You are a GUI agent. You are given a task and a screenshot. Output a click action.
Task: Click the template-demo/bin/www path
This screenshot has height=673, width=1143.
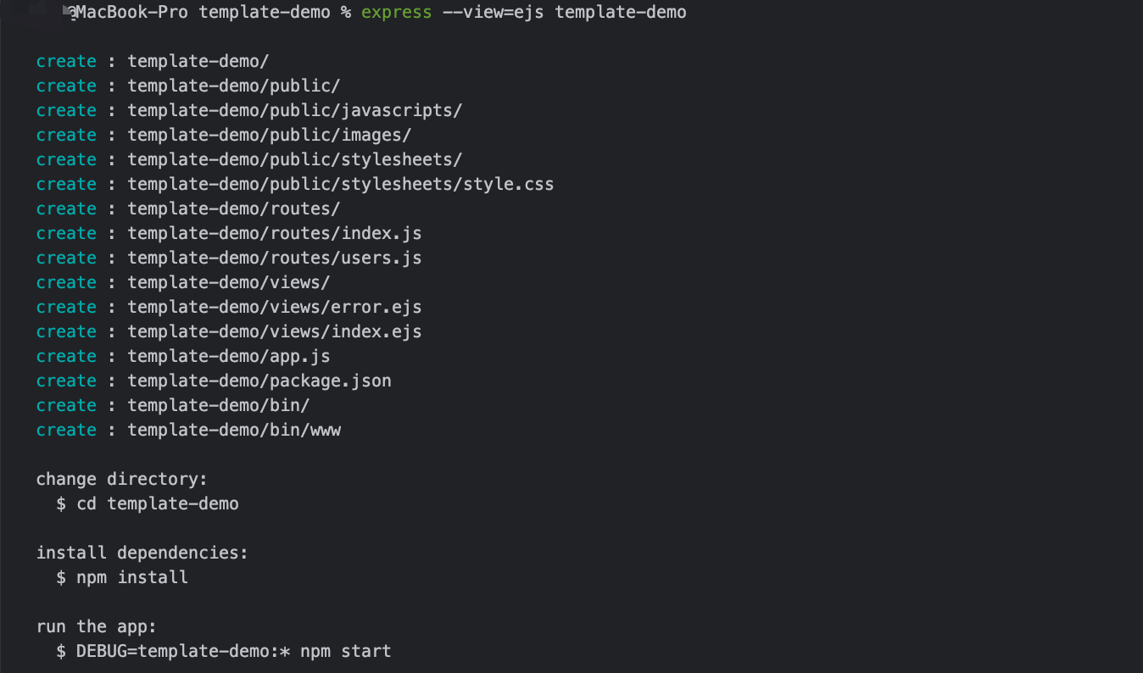(233, 430)
